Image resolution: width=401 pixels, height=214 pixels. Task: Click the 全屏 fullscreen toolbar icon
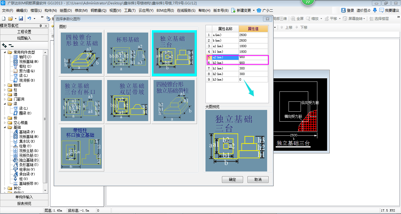(x=293, y=18)
